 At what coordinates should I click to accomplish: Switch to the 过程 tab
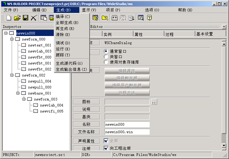tap(179, 34)
